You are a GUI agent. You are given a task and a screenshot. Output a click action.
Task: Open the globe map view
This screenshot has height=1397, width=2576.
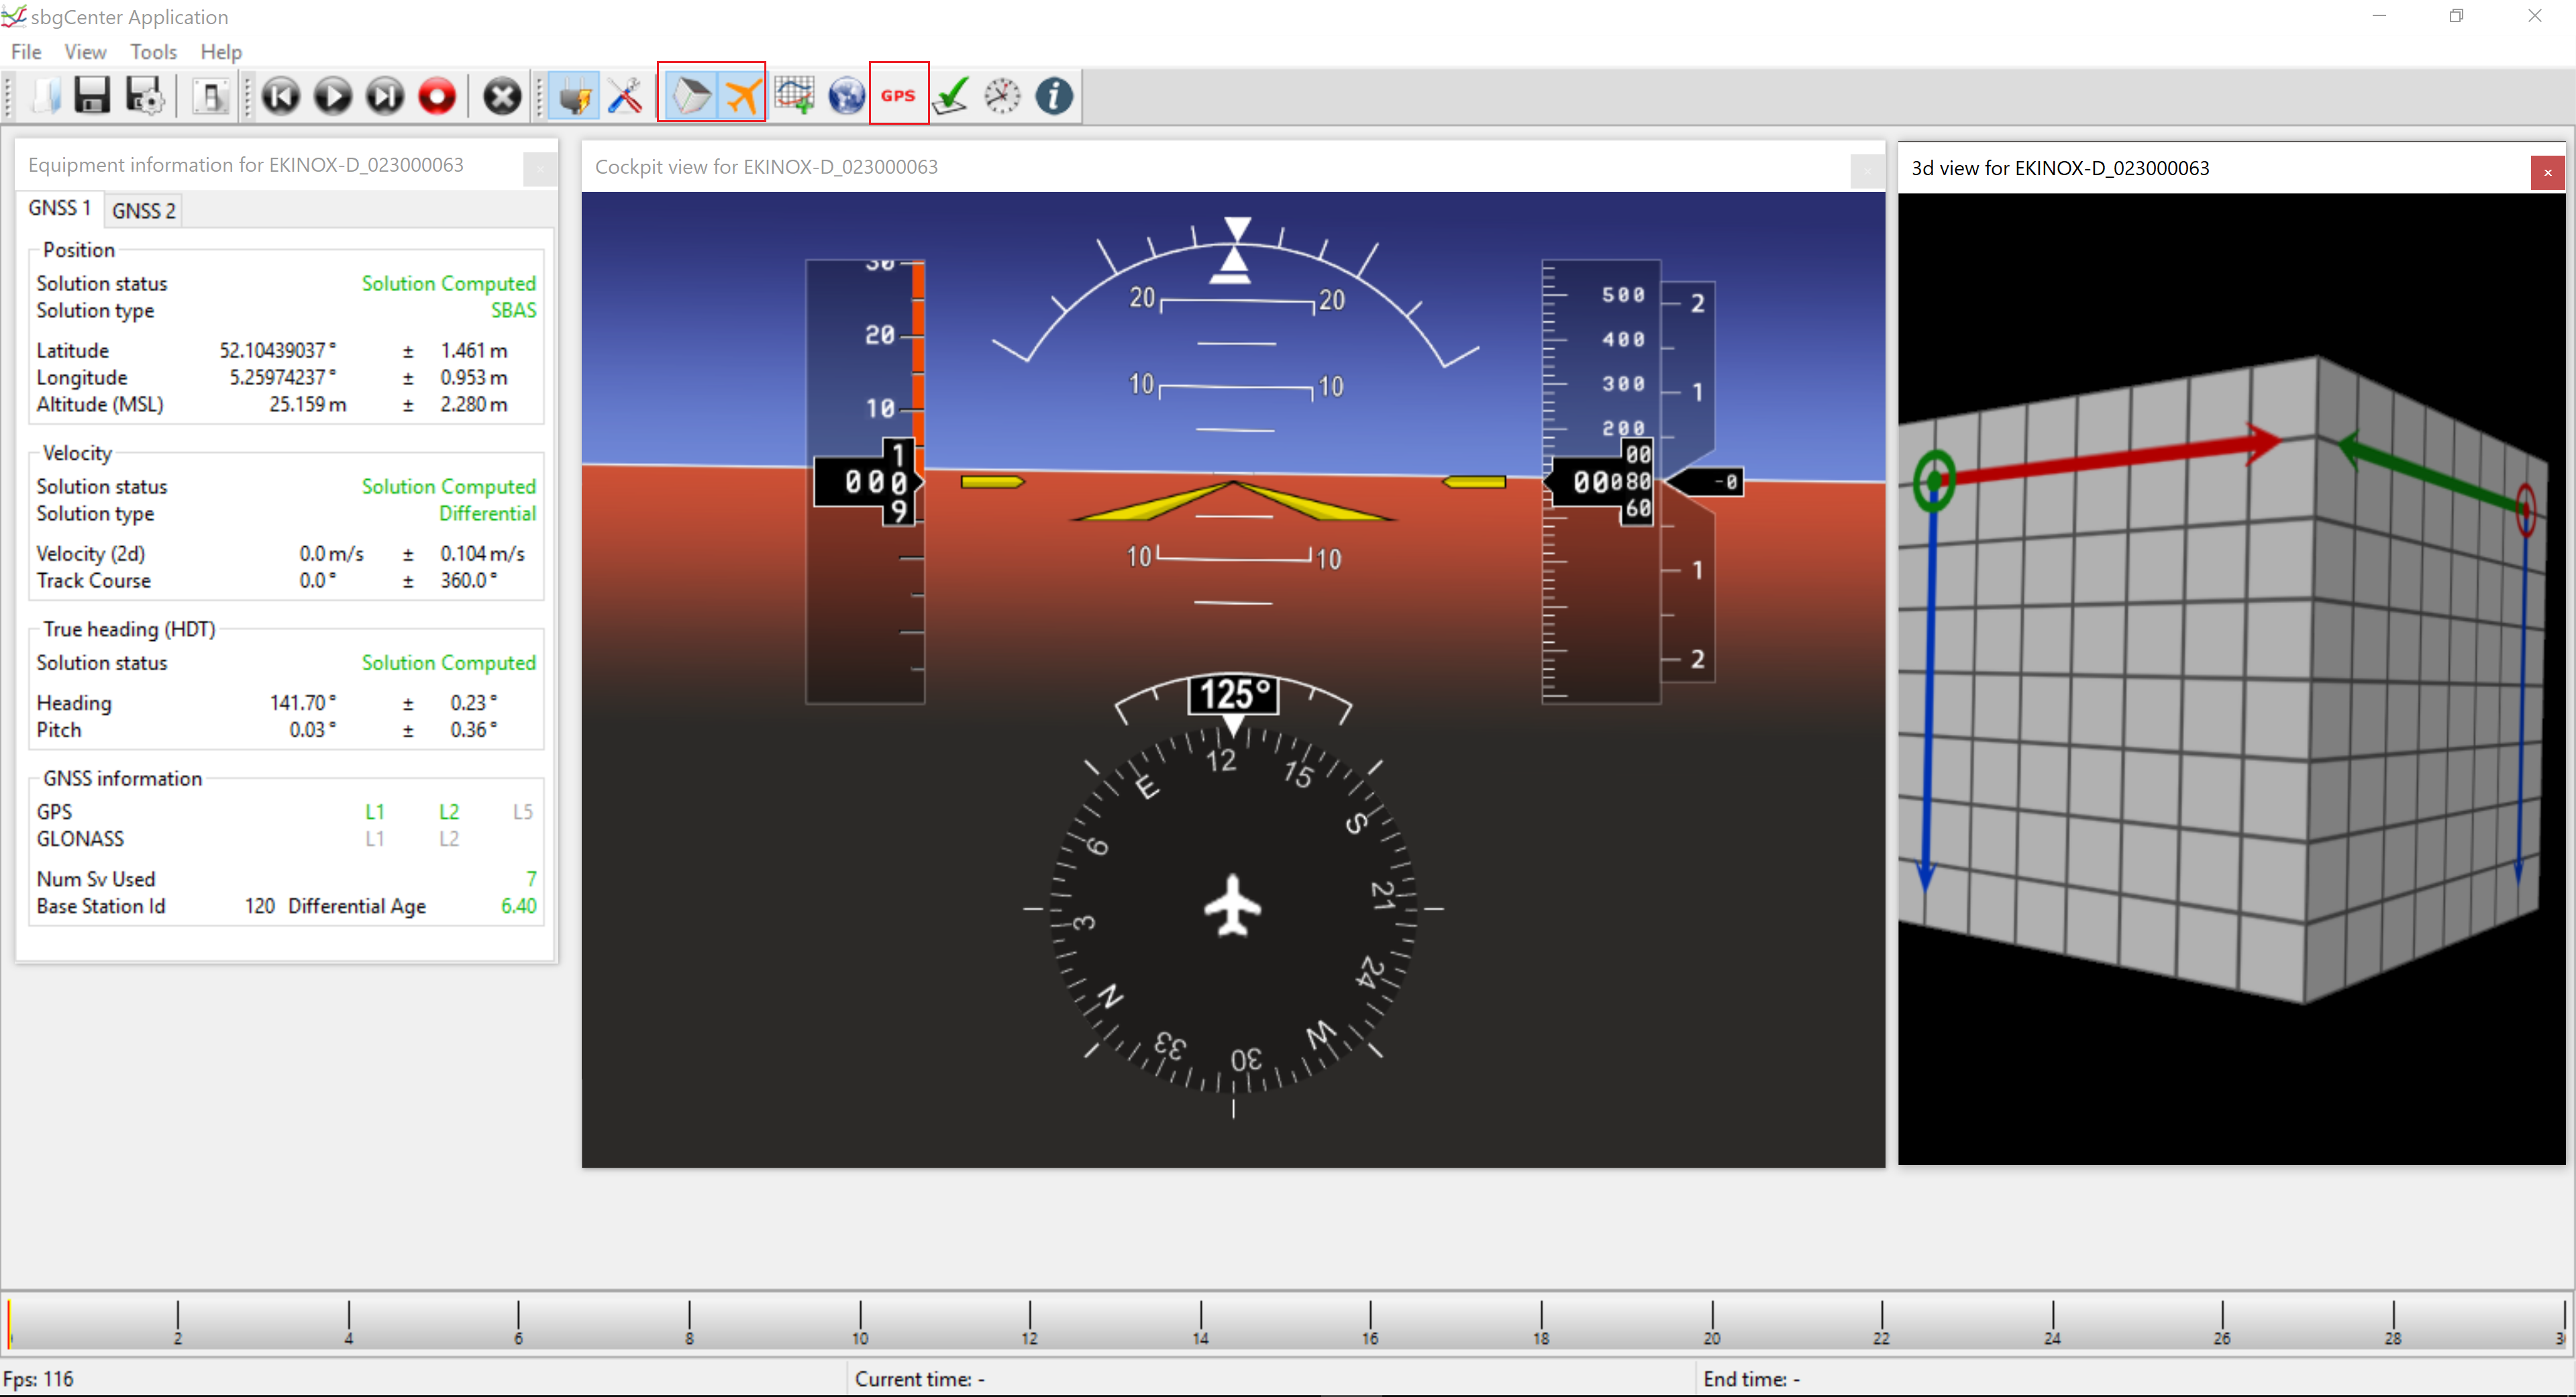tap(846, 96)
